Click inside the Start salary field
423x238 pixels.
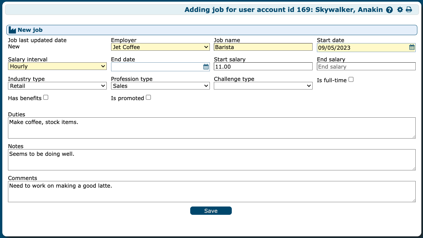[263, 66]
